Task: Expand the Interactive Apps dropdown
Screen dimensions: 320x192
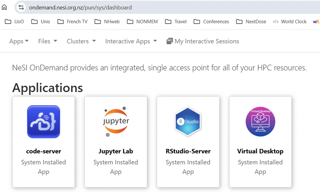Action: [131, 41]
